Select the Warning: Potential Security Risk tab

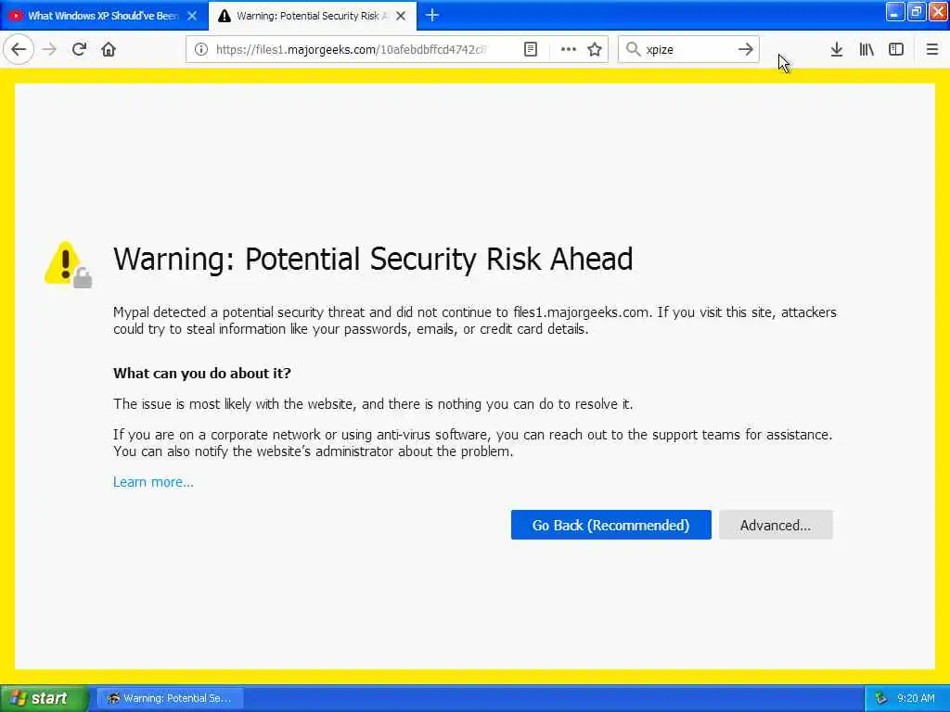312,16
